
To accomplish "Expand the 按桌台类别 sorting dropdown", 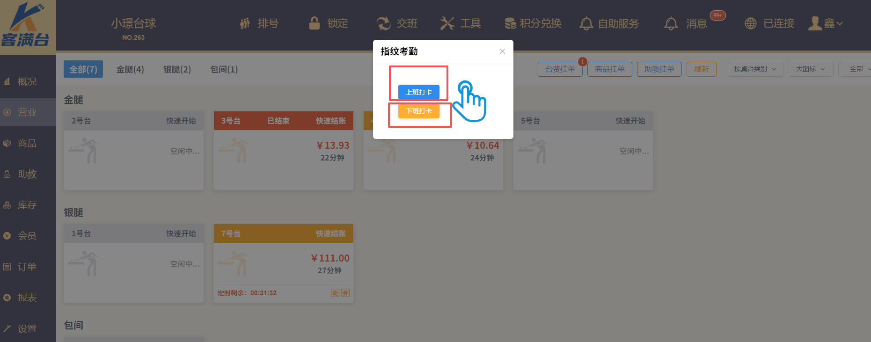I will [x=755, y=69].
